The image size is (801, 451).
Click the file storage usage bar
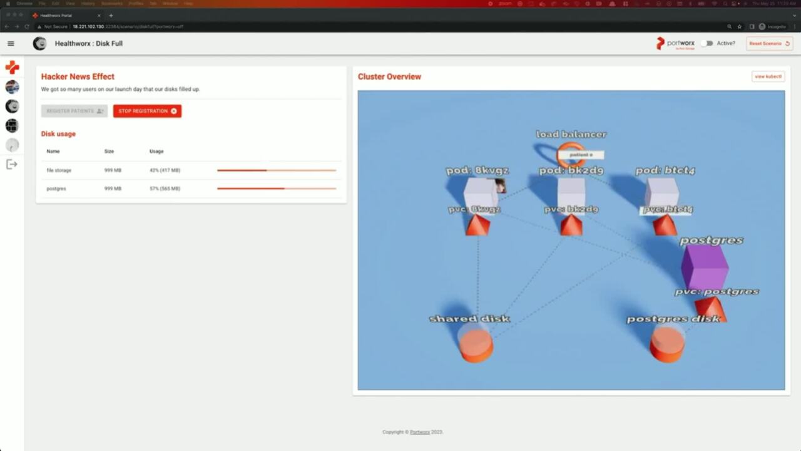coord(276,170)
